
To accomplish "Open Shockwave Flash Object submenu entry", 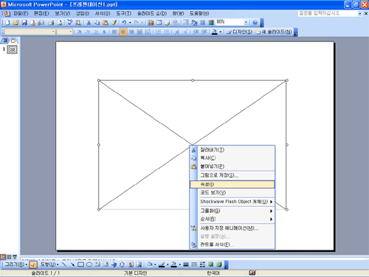I will (x=232, y=202).
